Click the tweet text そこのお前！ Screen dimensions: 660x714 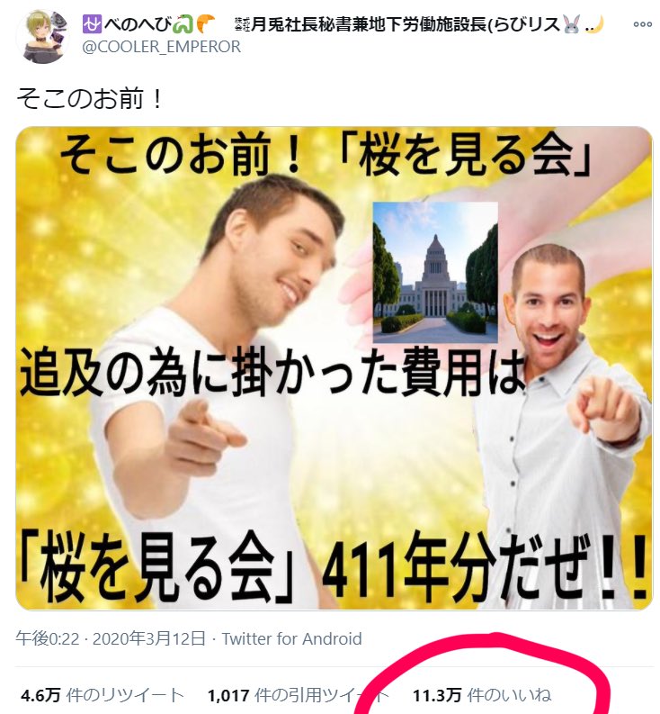click(90, 99)
